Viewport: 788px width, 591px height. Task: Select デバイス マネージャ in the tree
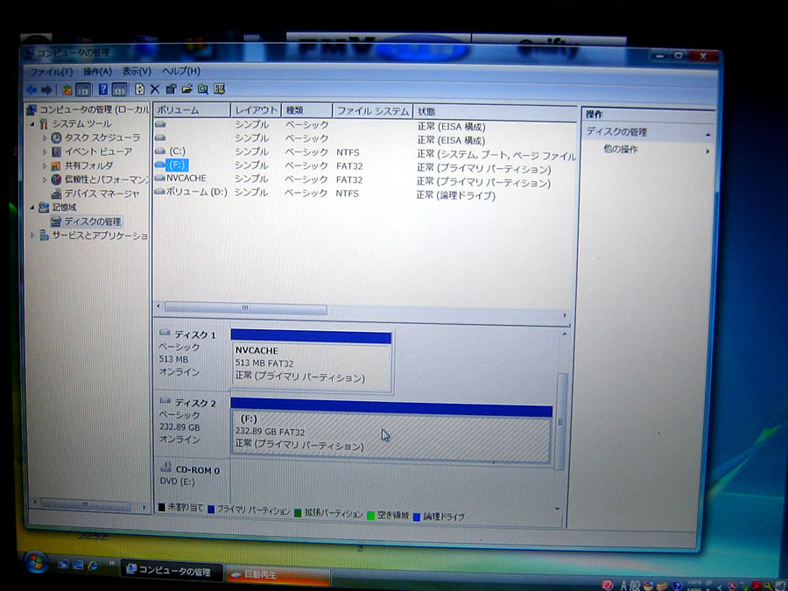click(x=101, y=193)
